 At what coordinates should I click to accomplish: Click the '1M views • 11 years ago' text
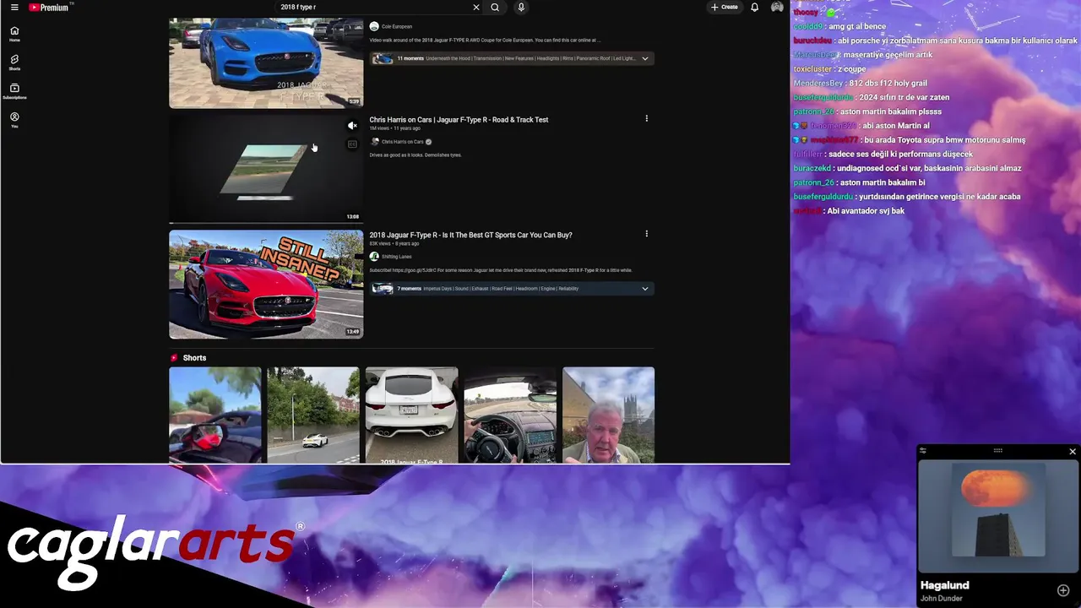tap(394, 128)
